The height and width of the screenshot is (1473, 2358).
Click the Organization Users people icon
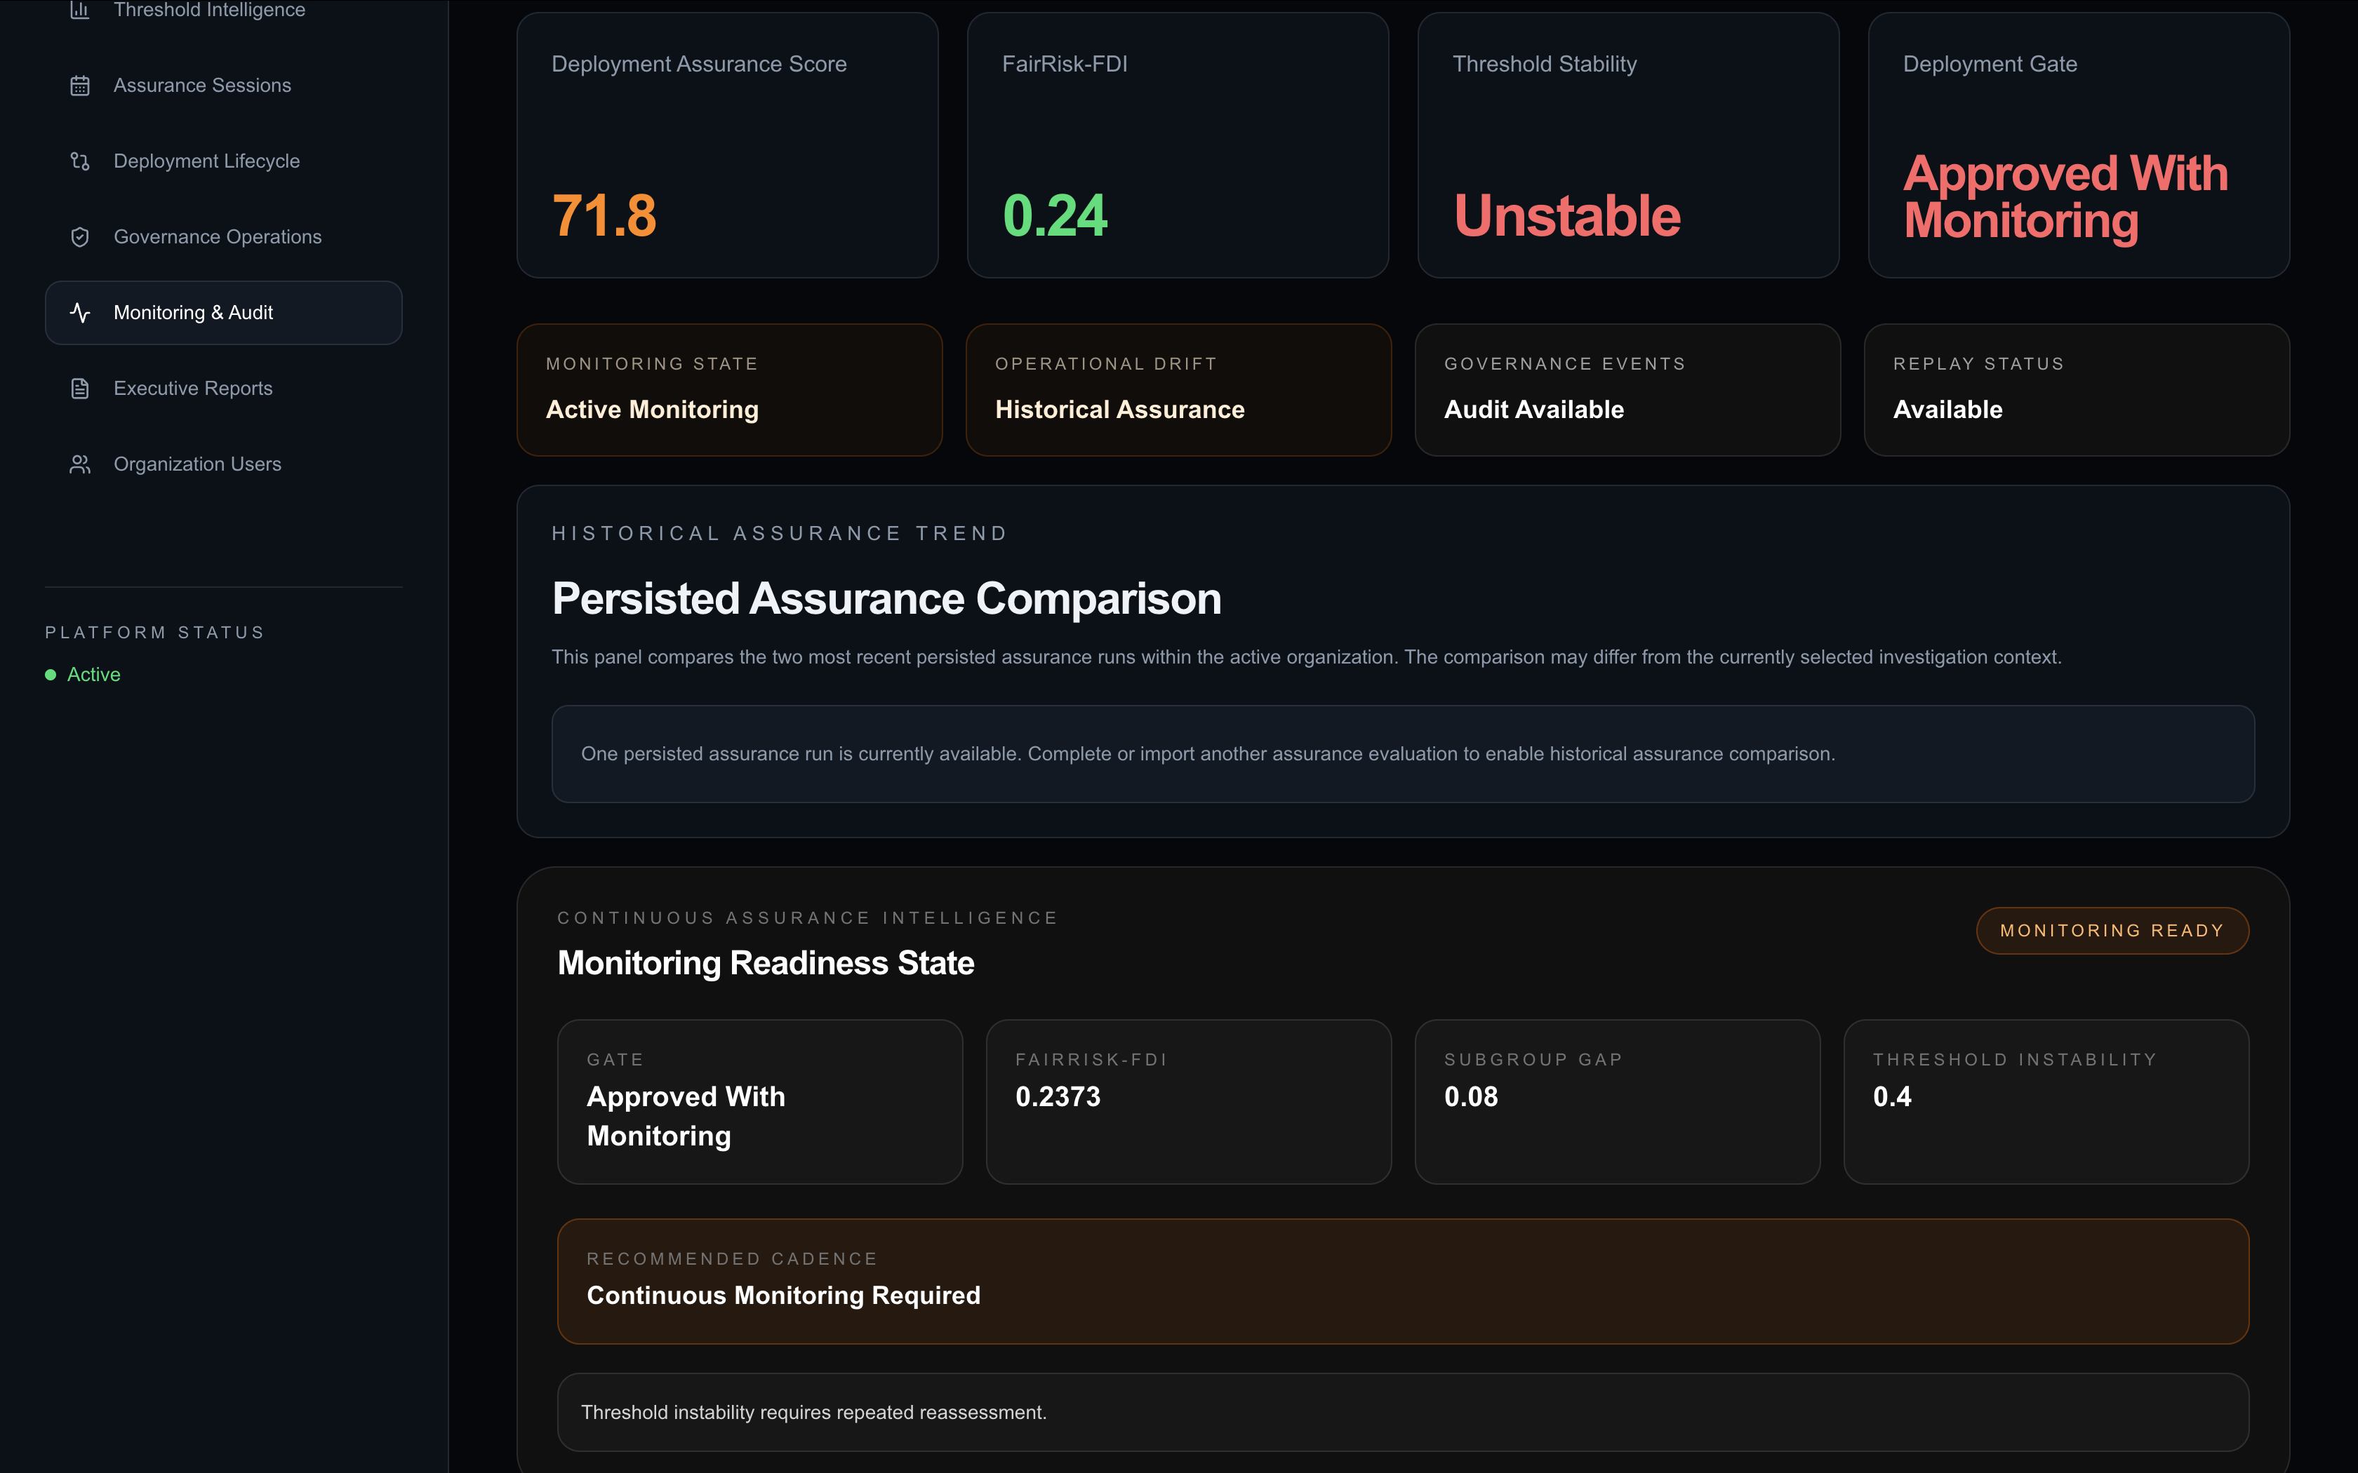[x=80, y=464]
